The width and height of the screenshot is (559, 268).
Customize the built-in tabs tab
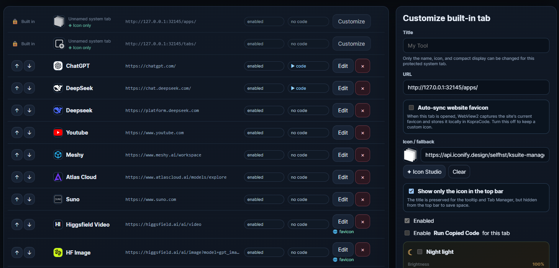(x=351, y=44)
